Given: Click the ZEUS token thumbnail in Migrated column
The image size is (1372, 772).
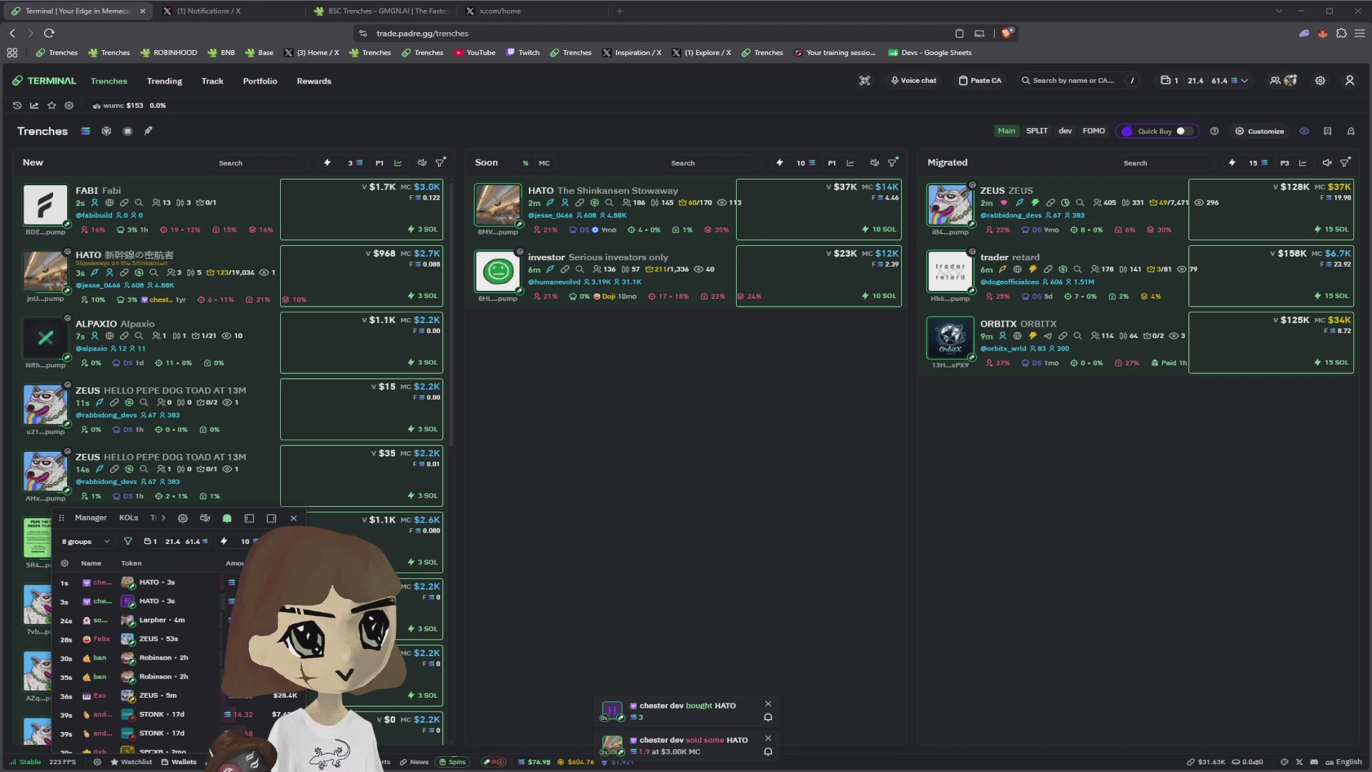Looking at the screenshot, I should point(950,205).
